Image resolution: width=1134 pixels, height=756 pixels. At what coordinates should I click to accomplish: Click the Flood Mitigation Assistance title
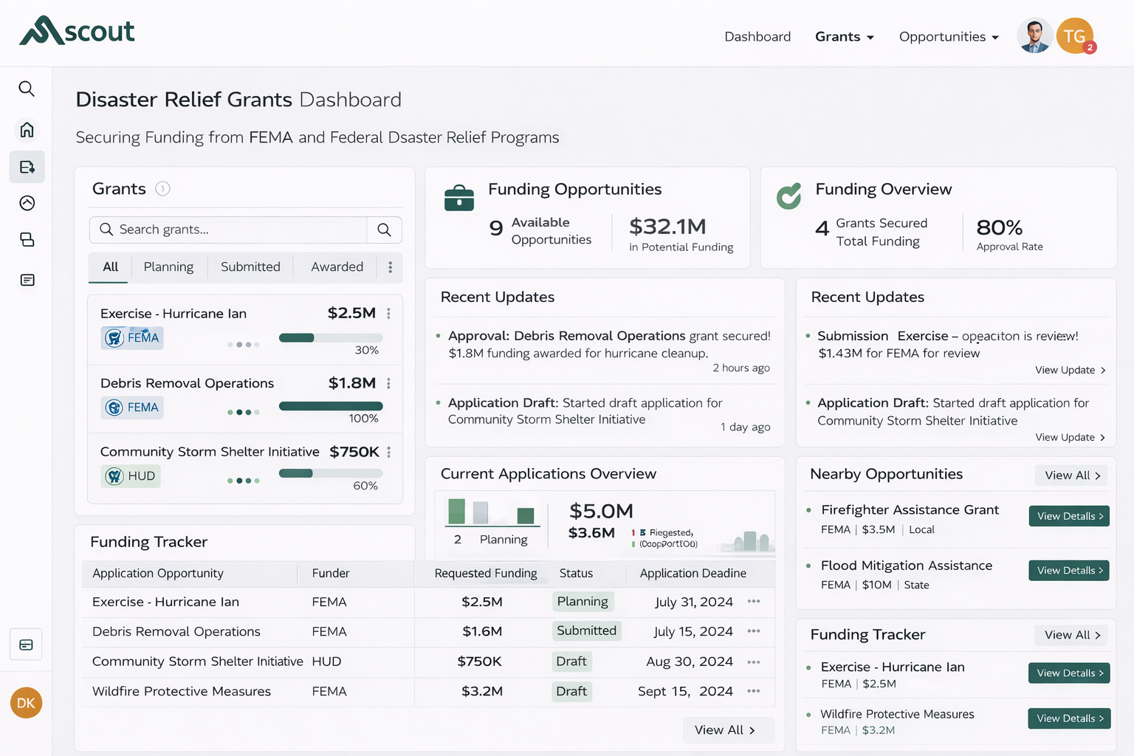point(907,566)
